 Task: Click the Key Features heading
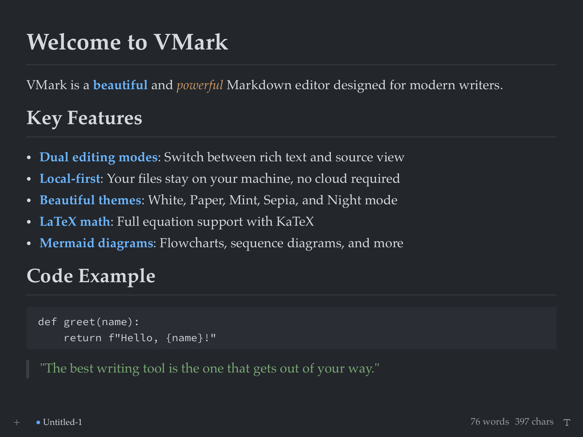coord(84,118)
